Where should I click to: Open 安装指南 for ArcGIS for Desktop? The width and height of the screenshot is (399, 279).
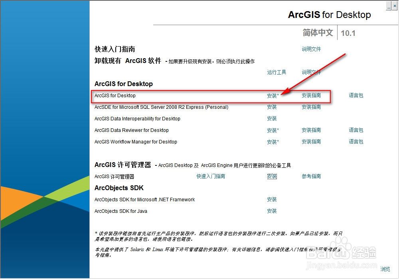tap(311, 96)
